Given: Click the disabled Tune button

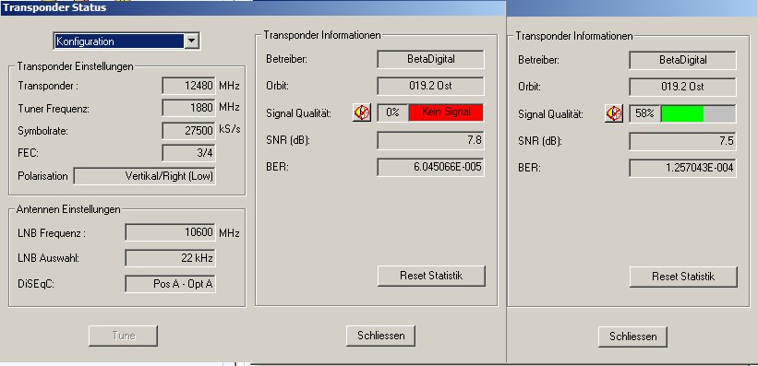Looking at the screenshot, I should tap(124, 336).
